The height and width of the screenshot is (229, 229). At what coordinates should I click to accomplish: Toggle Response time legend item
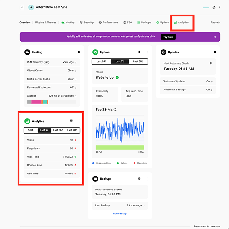pos(102,163)
